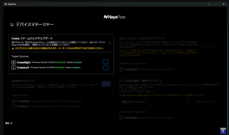
Task: Click the dotted progress circle for CreateRight
Action: coord(106,62)
